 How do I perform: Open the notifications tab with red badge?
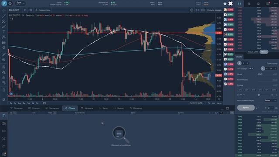[268, 3]
